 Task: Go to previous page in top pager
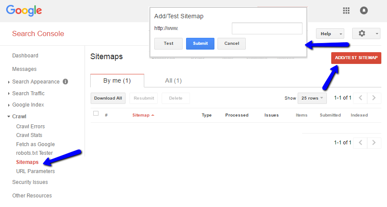pyautogui.click(x=360, y=98)
